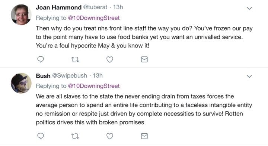Screen dimensions: 268x146
Task: Open the 13h timestamp on Joan's tweet
Action: [118, 7]
